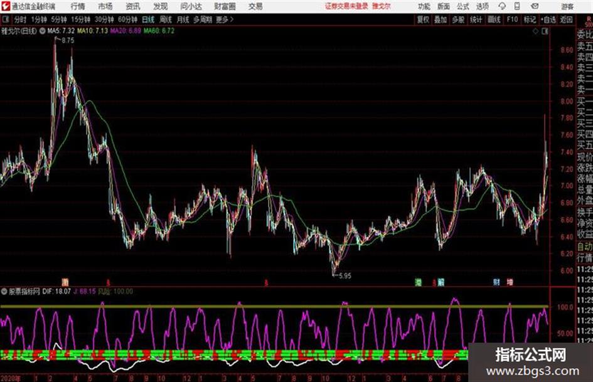Click the 财 event marker on timeline
Viewport: 593px width, 382px height.
point(496,282)
